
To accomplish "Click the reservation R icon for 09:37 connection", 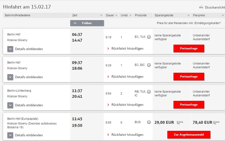I will (149, 65).
